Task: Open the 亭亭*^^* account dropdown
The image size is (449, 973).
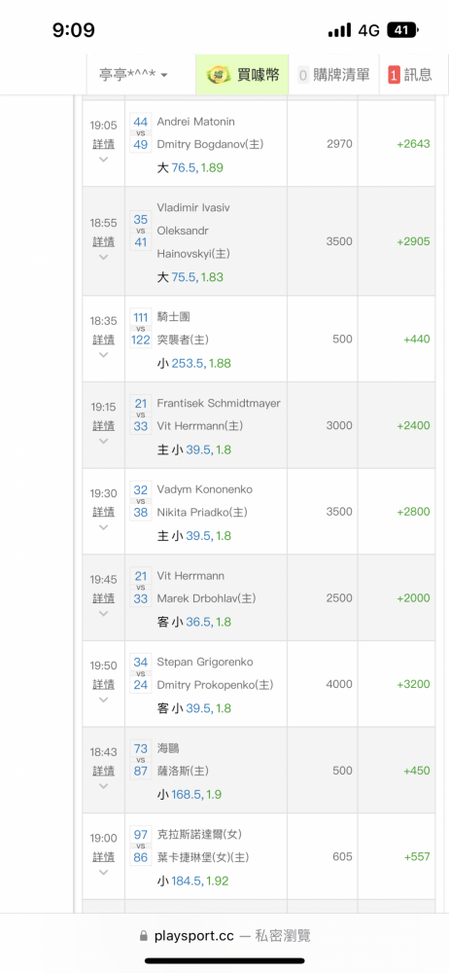Action: [x=134, y=75]
